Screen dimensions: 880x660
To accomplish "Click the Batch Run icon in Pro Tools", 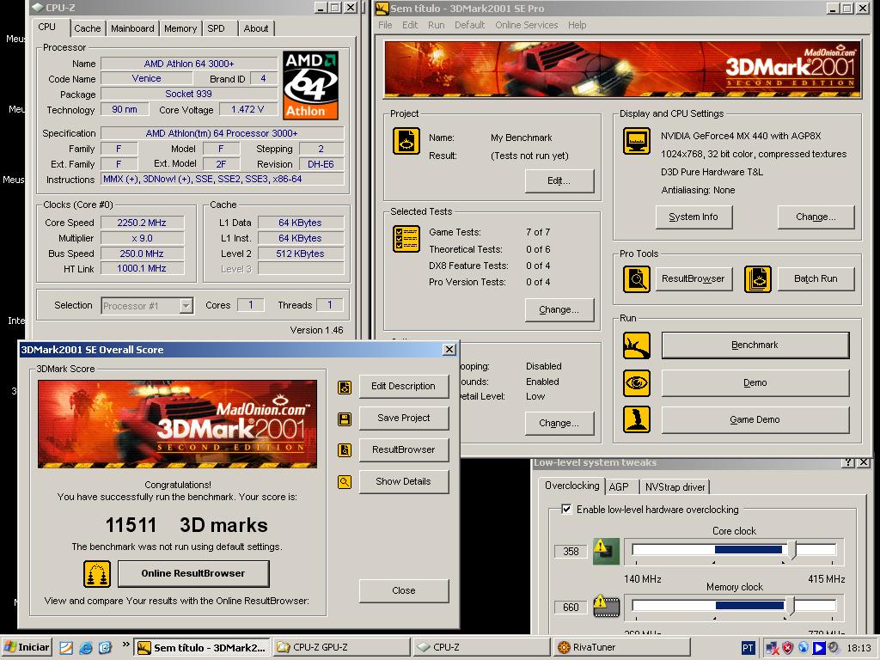I will [x=758, y=279].
